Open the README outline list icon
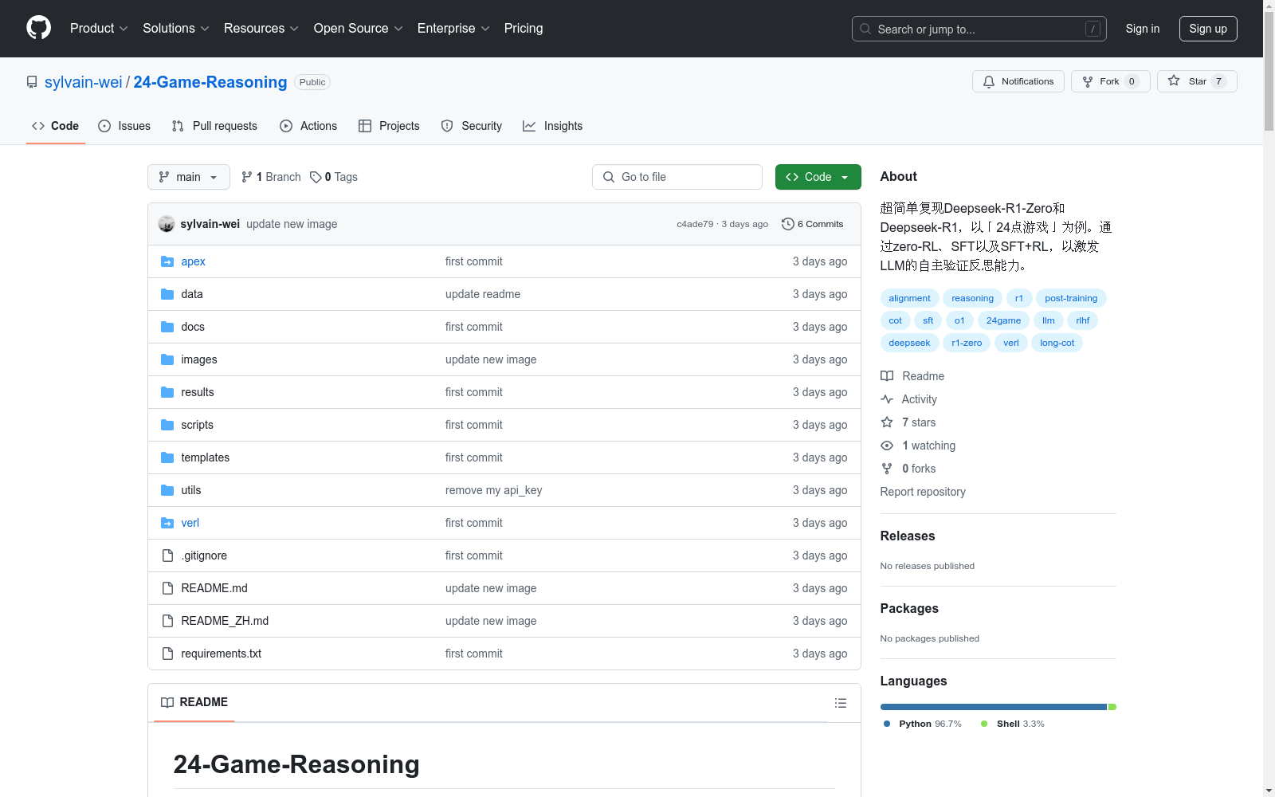This screenshot has height=797, width=1275. click(x=841, y=703)
